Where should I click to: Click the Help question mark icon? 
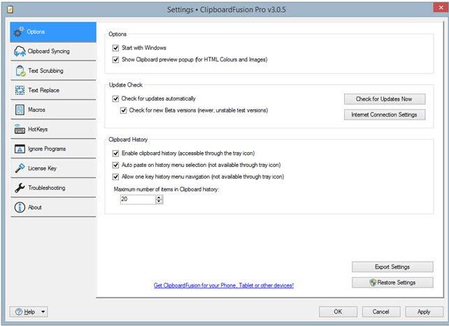click(x=19, y=312)
